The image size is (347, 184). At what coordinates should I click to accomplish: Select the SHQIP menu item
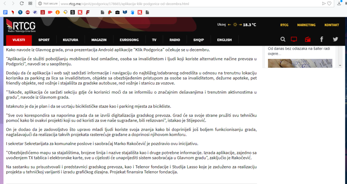point(199,40)
